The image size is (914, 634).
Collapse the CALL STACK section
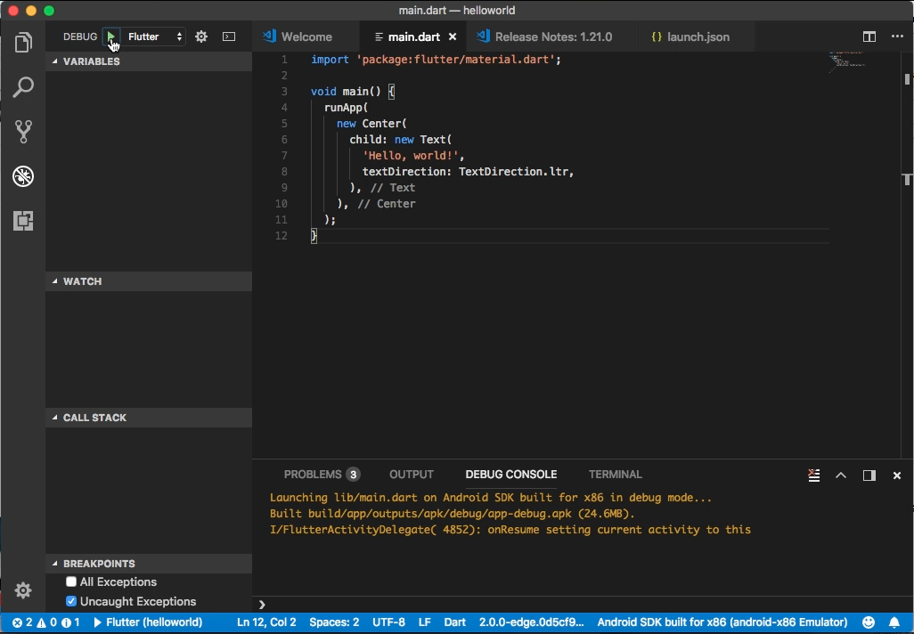coord(150,418)
